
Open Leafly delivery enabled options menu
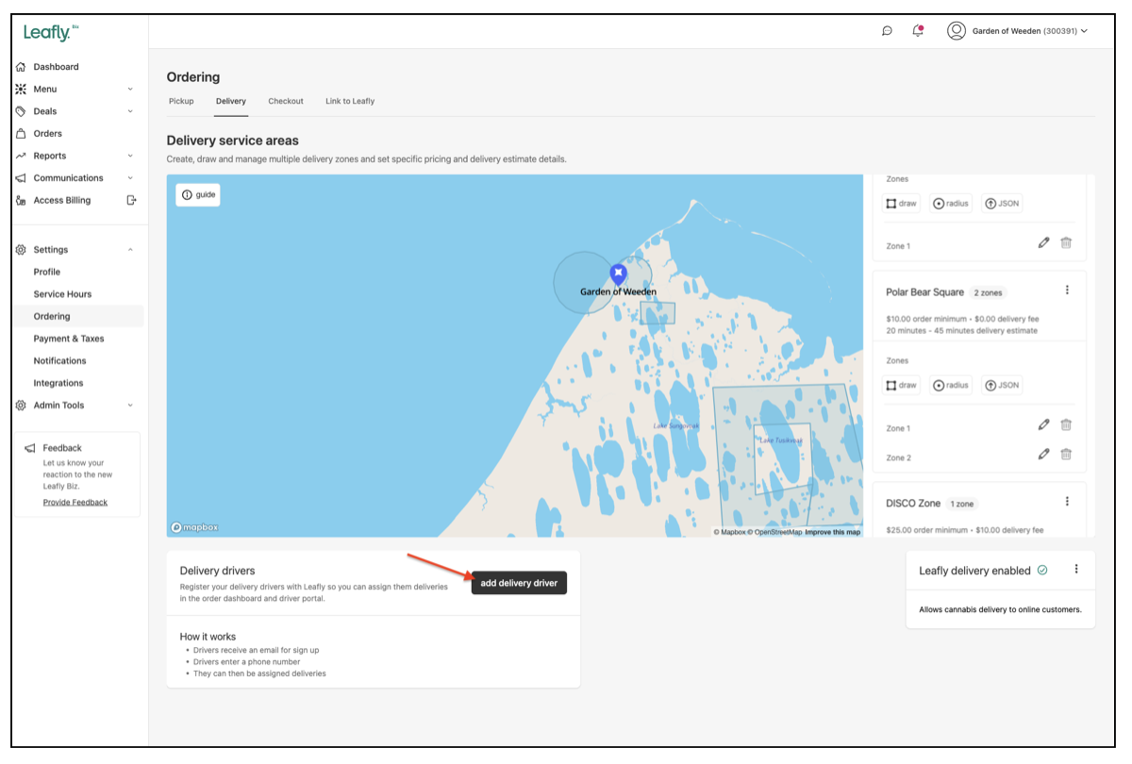[1076, 569]
